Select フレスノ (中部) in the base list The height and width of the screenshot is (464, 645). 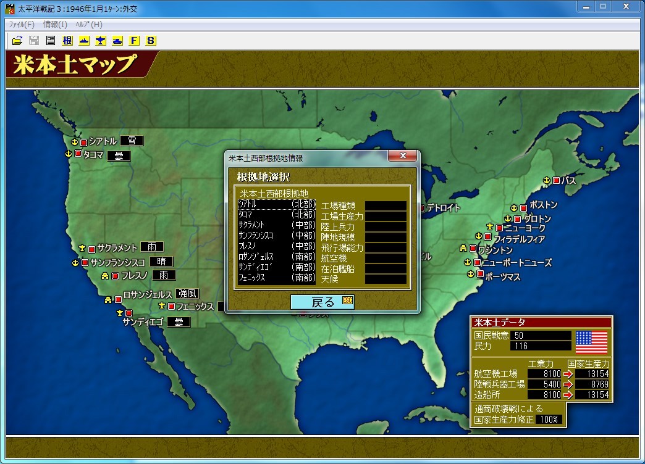277,246
